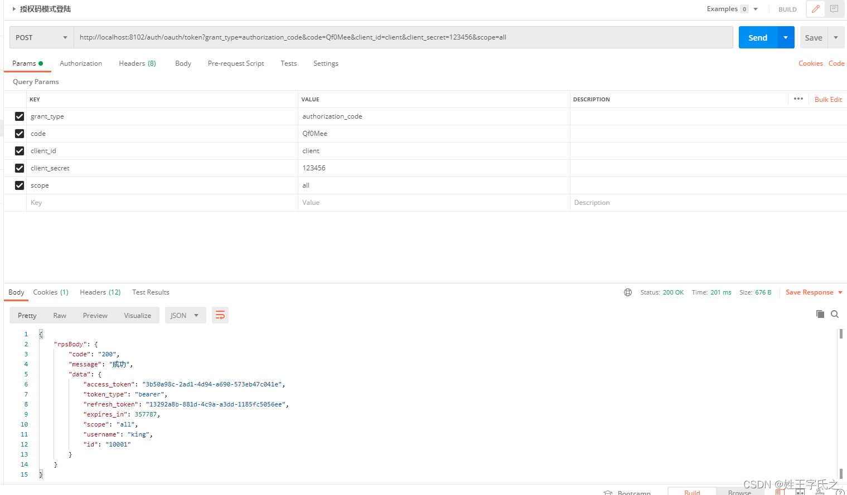Click the Size 676 B text
The width and height of the screenshot is (847, 495).
point(756,292)
